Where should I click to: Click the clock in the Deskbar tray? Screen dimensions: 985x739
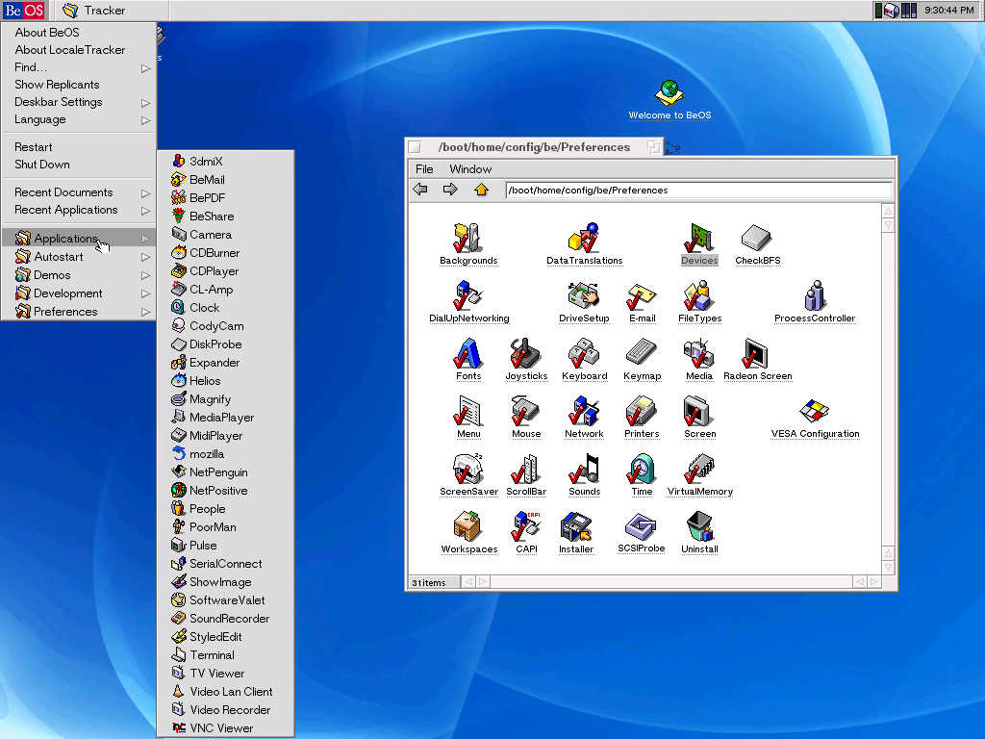(x=947, y=11)
